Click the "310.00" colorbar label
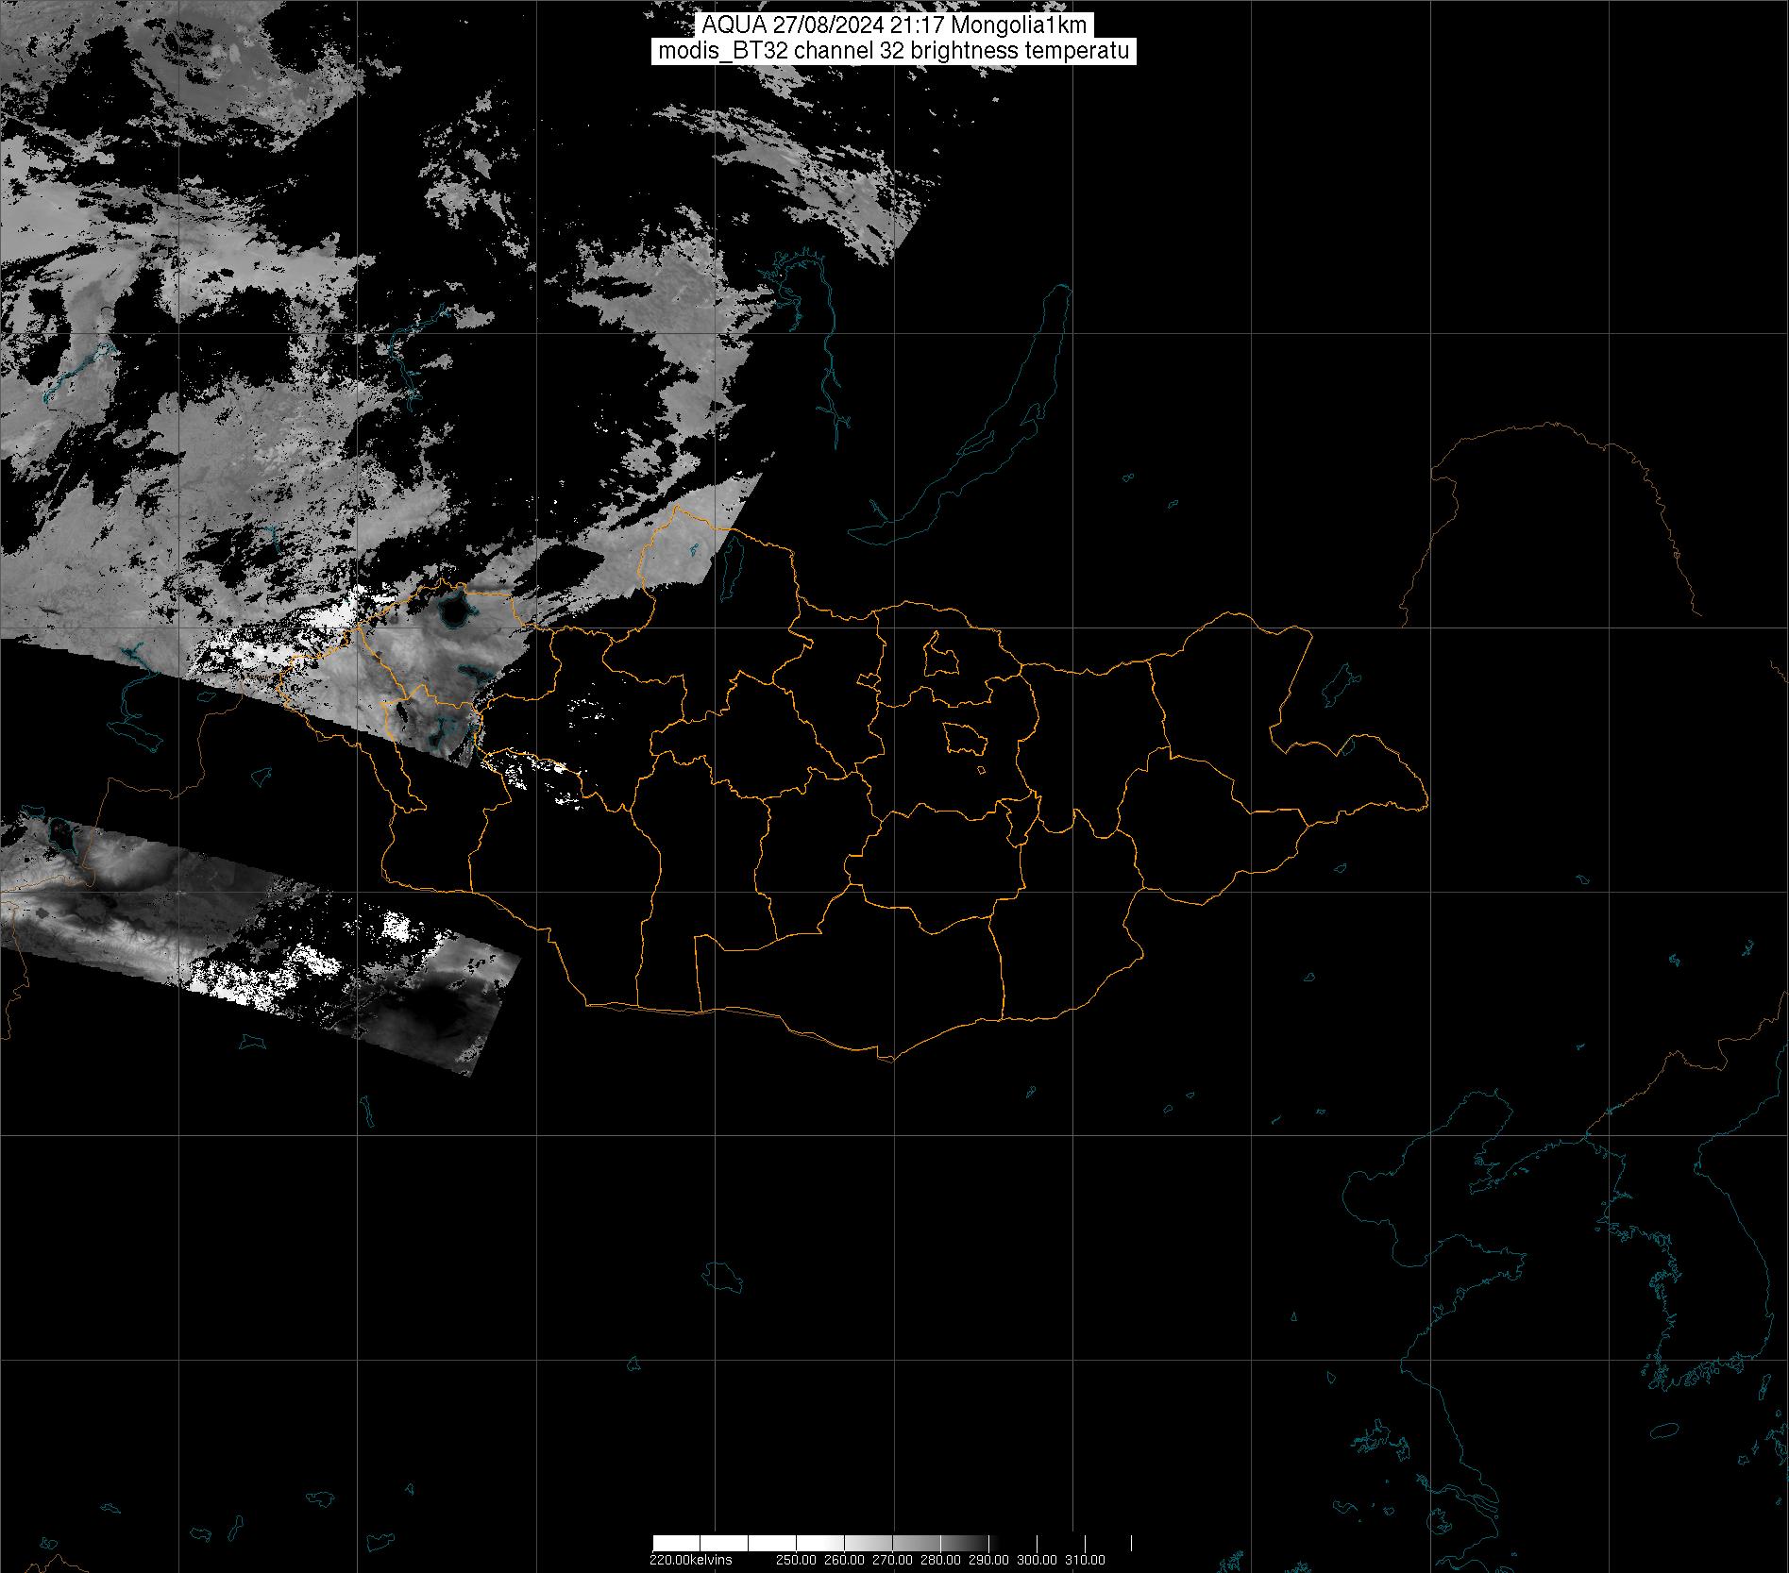This screenshot has height=1573, width=1789. click(x=1085, y=1560)
